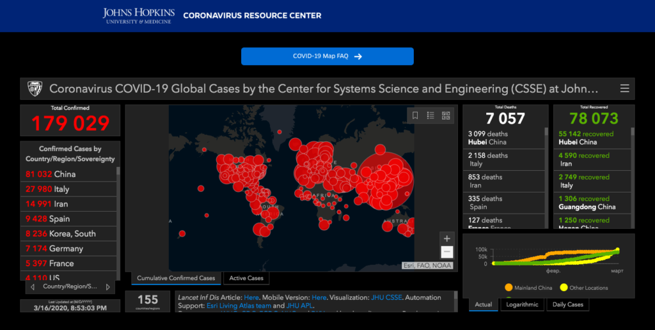Click Esri, FAO, NOAA attribution

click(427, 265)
